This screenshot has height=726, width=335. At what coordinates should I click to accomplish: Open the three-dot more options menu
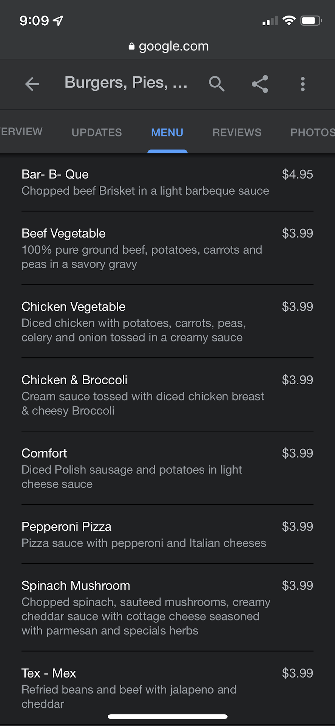pyautogui.click(x=303, y=84)
